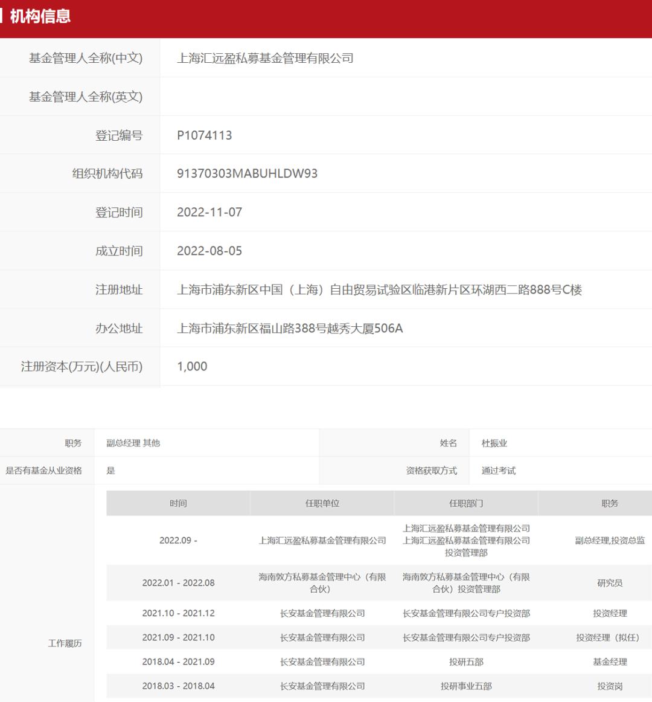Click the '资格获取方式' label
Screen dimensions: 652x702
[432, 471]
